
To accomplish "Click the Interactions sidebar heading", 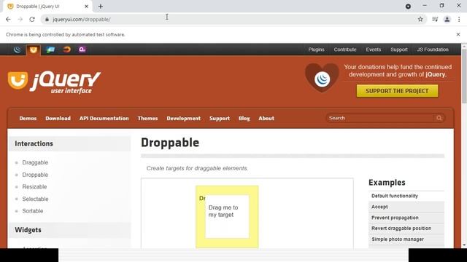I will coord(34,143).
